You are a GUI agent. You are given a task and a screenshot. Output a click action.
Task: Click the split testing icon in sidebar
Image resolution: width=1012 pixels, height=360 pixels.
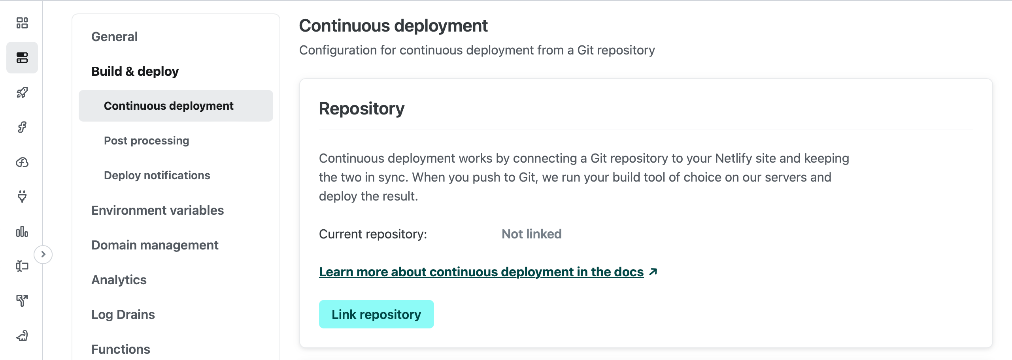tap(22, 266)
